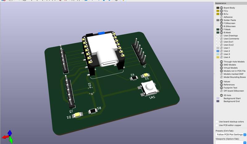Image resolution: width=247 pixels, height=144 pixels.
Task: Click the Appearance panel title
Action: (x=220, y=3)
